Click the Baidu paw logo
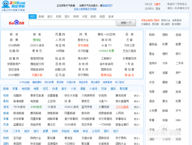 click(17, 22)
